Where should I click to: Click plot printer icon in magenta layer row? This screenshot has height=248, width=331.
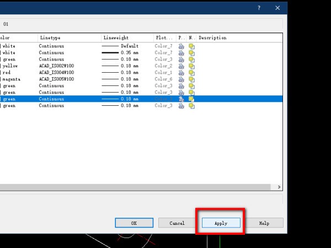tap(181, 79)
